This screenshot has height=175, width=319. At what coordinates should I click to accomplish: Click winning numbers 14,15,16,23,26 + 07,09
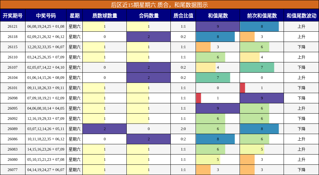coord(46,149)
